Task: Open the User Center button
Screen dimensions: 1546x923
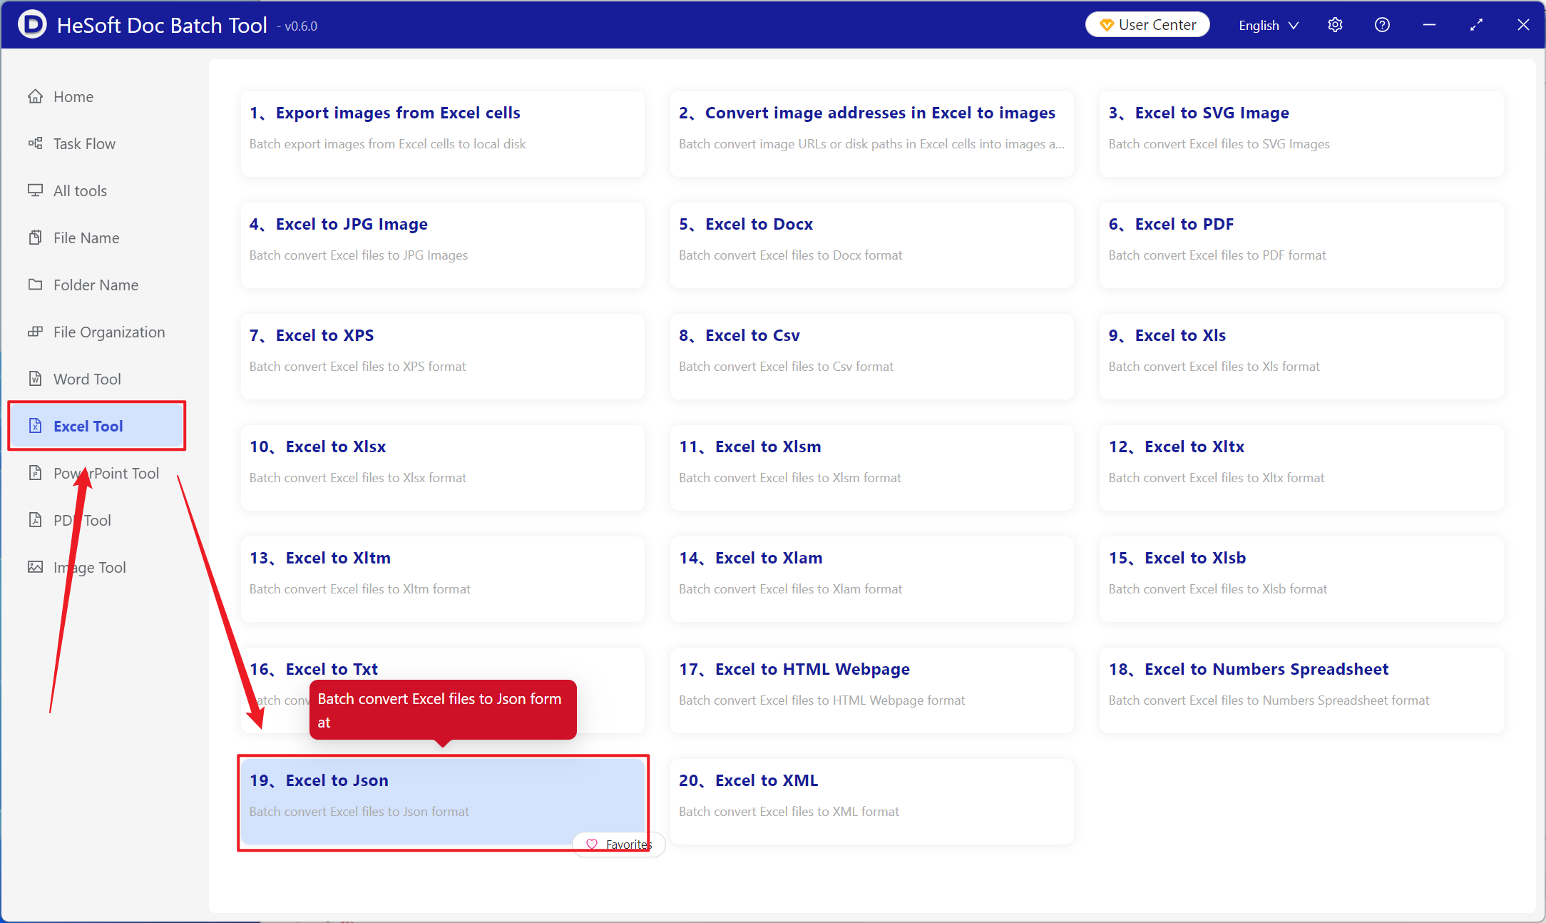Action: click(x=1147, y=25)
